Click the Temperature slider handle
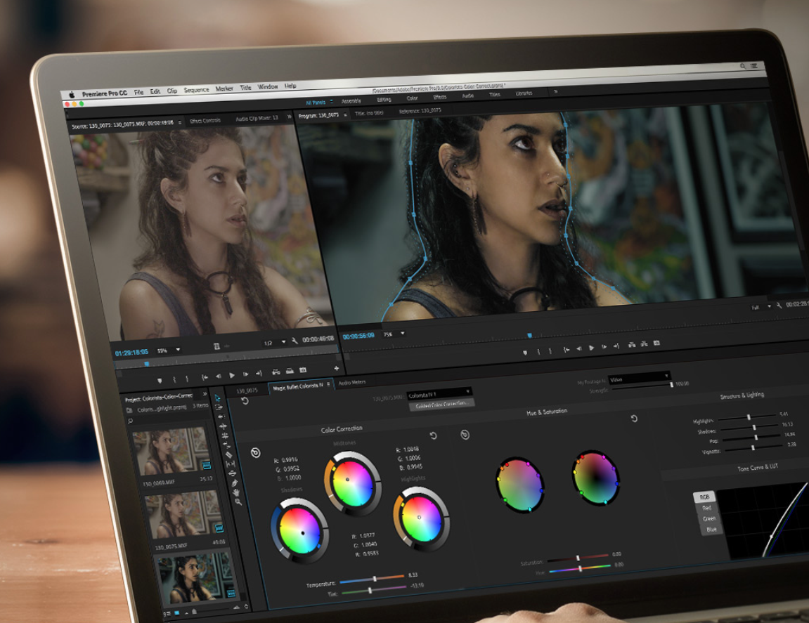Screen dimensions: 809x623 (x=375, y=579)
